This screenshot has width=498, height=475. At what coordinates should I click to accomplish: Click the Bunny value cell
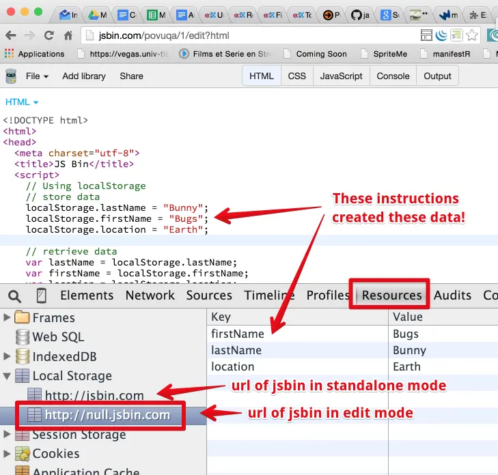tap(443, 350)
